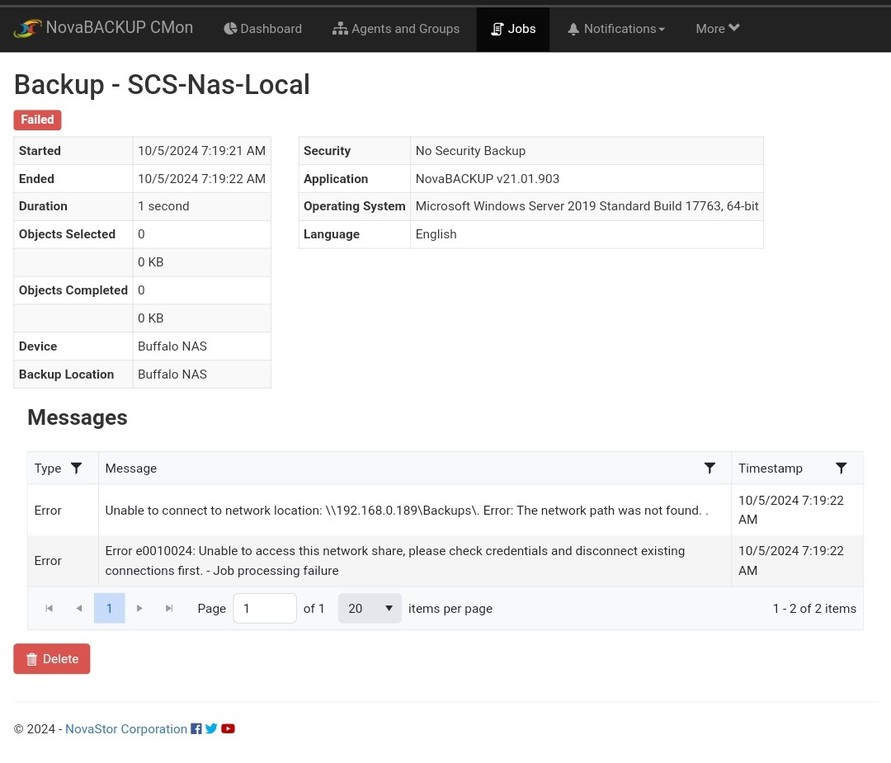Open the Notifications dropdown menu
The width and height of the screenshot is (891, 763).
[x=616, y=29]
